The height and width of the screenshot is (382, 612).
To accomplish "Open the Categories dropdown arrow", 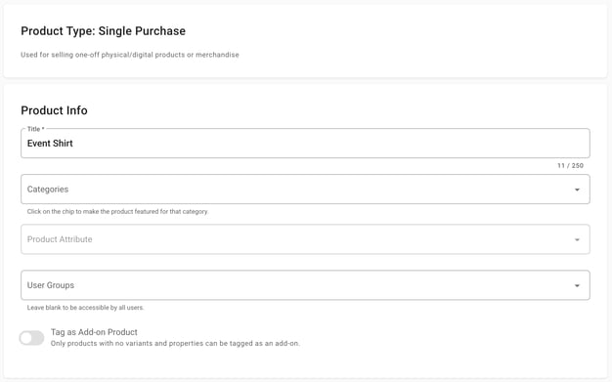I will [577, 190].
